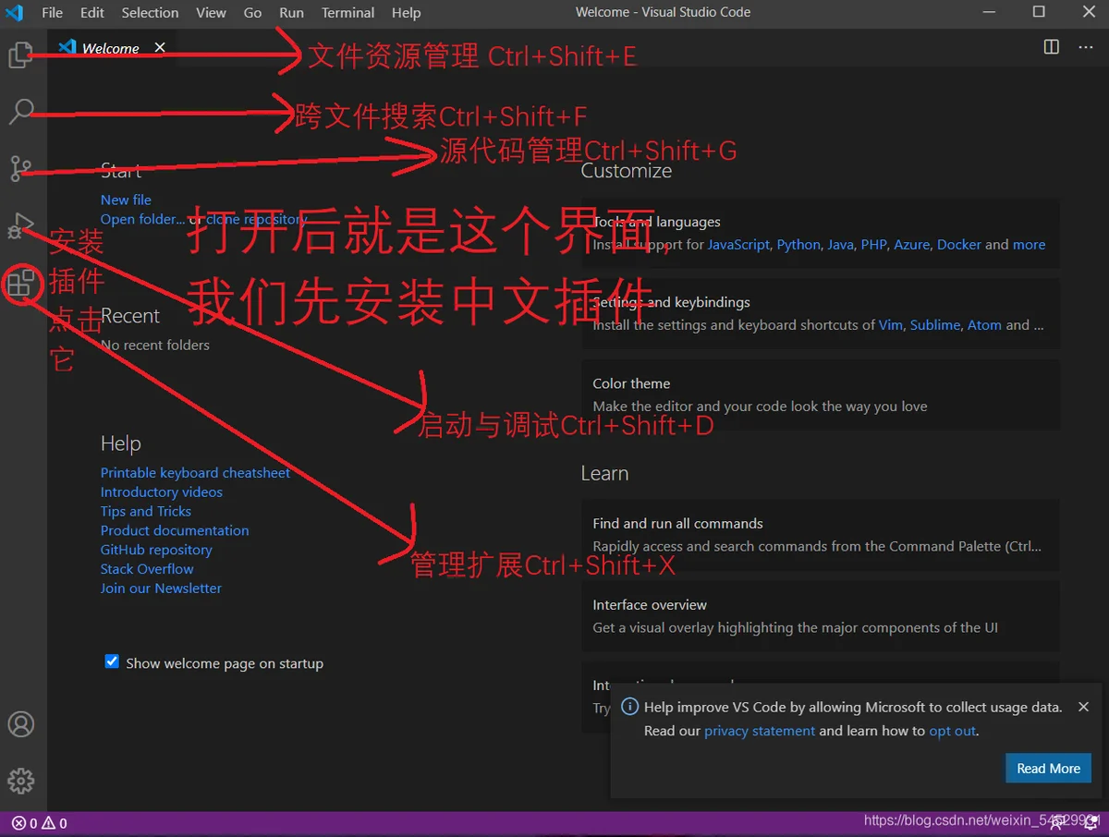Open the privacy statement link
The image size is (1109, 837).
tap(760, 731)
